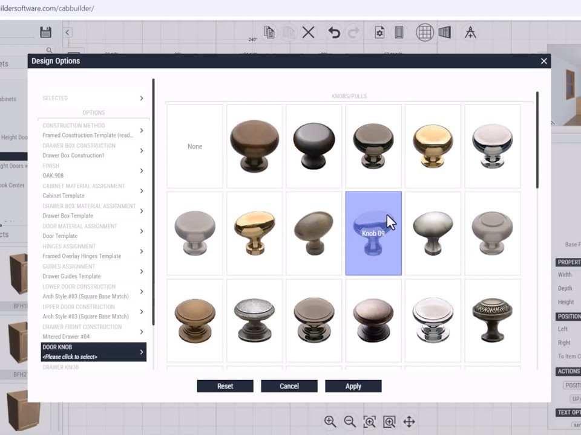Screen dimensions: 581x435
Task: Click the copy documents toolbar icon
Action: click(269, 33)
